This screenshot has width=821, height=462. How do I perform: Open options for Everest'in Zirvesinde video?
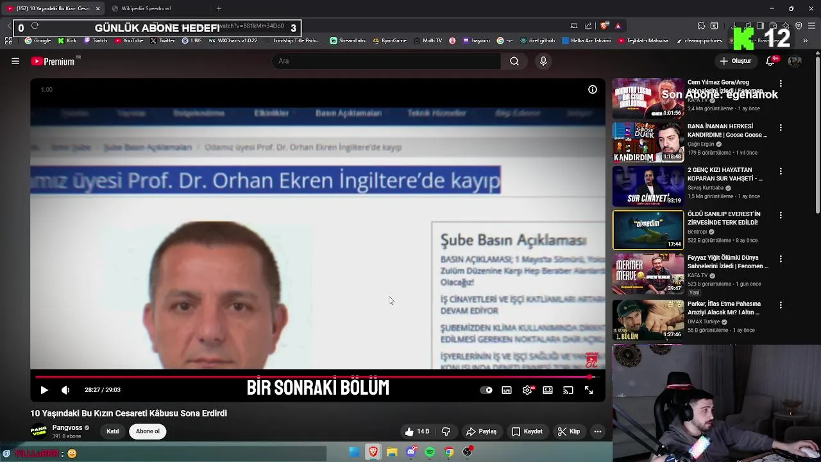781,215
